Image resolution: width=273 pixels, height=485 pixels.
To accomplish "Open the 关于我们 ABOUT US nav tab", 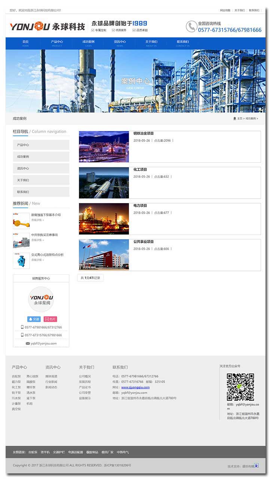I will pos(151,43).
